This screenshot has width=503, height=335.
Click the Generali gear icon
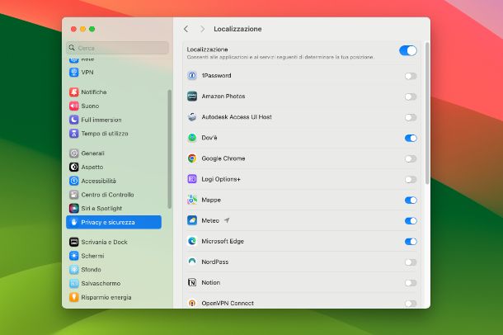[73, 153]
